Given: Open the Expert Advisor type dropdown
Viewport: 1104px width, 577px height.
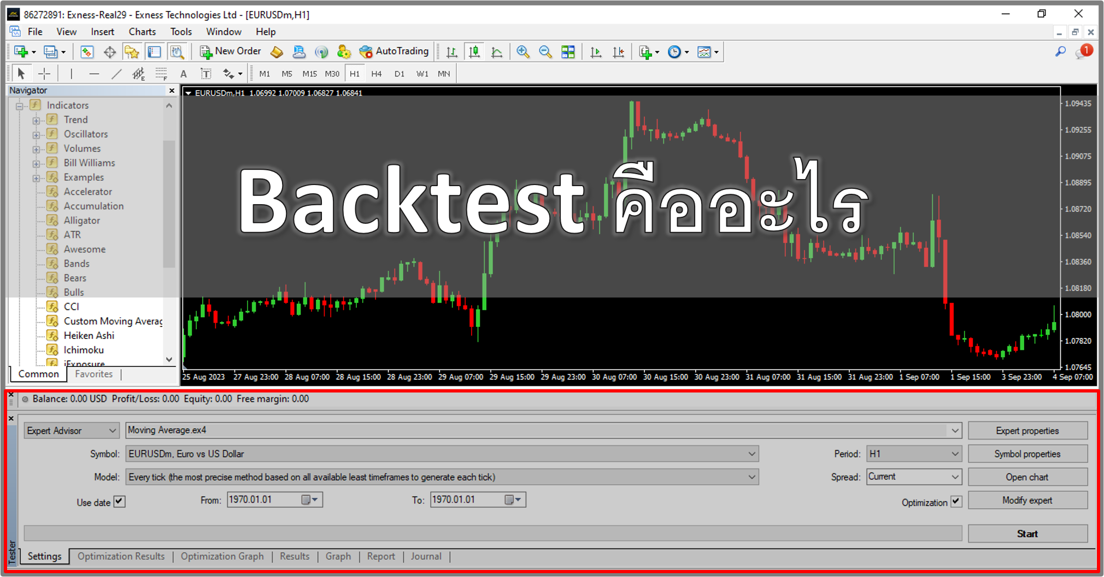Looking at the screenshot, I should click(x=71, y=430).
